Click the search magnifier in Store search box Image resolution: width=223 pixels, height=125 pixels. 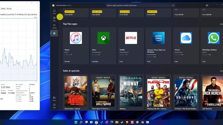pyautogui.click(x=173, y=6)
